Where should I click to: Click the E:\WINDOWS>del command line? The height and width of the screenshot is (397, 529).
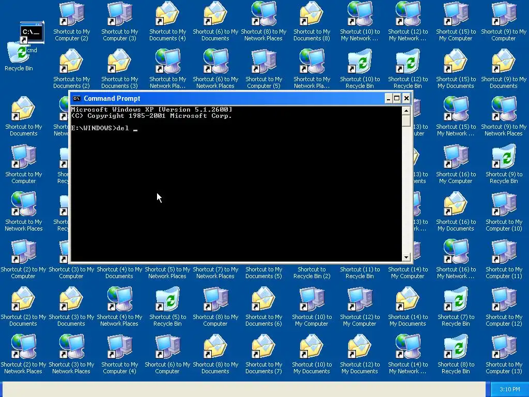point(104,128)
